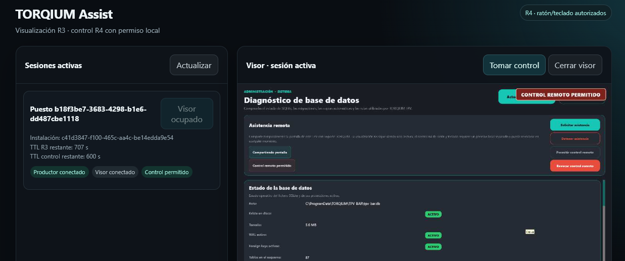Click the Tomar control button
Image resolution: width=625 pixels, height=261 pixels.
[514, 65]
